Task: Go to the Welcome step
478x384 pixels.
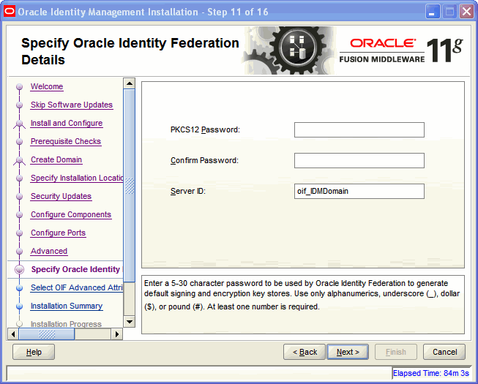Action: (47, 86)
